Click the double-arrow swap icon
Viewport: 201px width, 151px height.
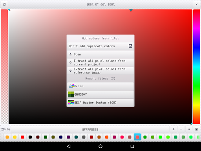tap(189, 129)
